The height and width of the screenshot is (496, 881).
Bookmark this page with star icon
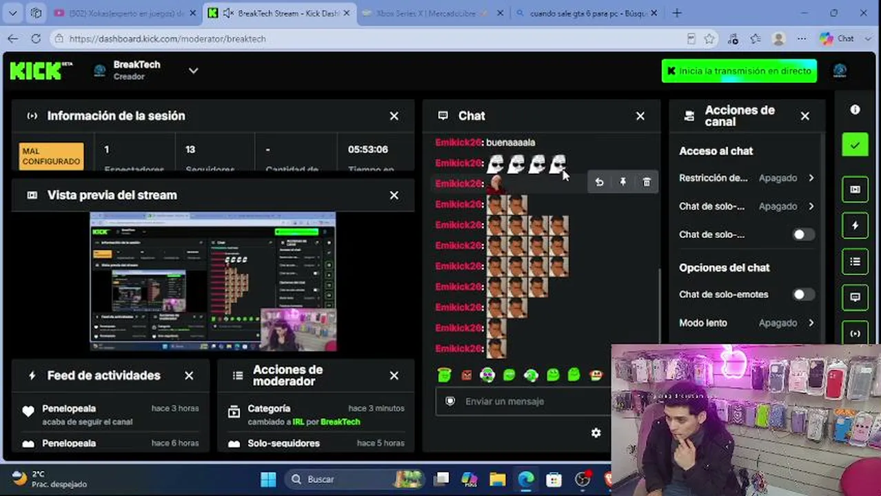coord(709,39)
